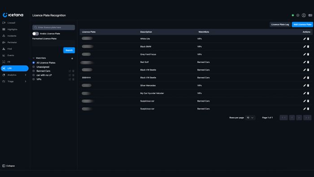
Task: Open the user account profile icon
Action: [x=304, y=15]
